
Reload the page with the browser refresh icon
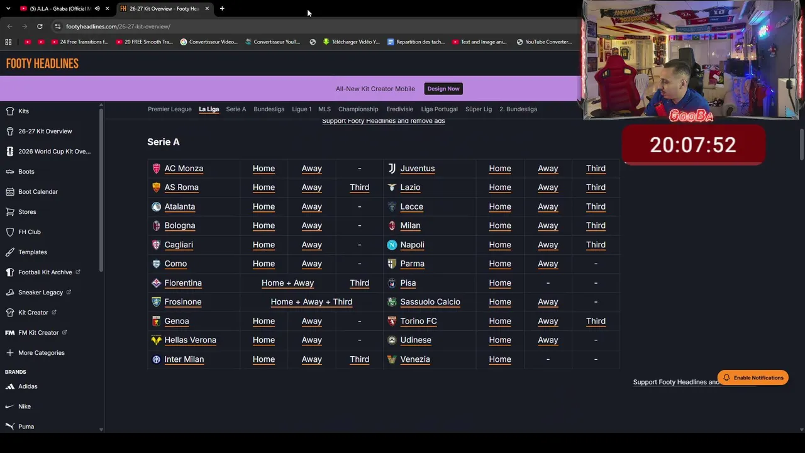40,26
